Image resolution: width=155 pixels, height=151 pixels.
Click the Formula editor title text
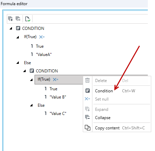(x=14, y=4)
